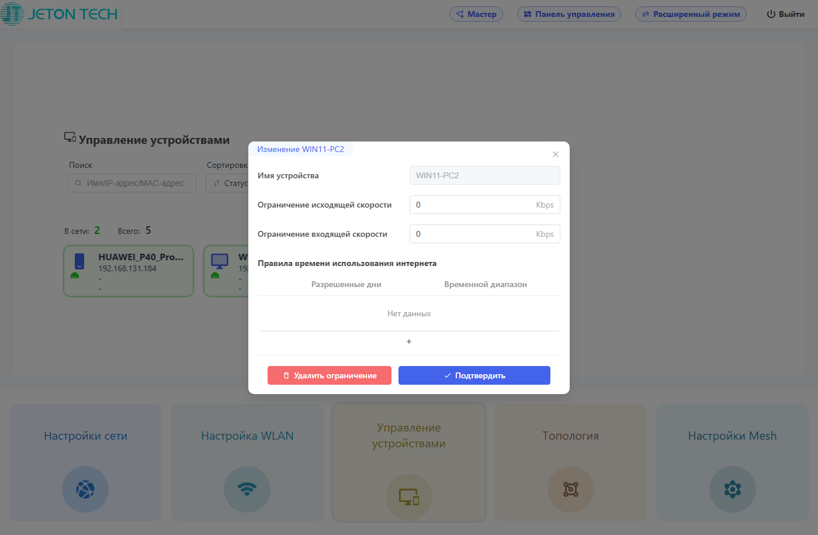The width and height of the screenshot is (818, 535).
Task: Click the Mesh settings gear icon
Action: tap(733, 489)
